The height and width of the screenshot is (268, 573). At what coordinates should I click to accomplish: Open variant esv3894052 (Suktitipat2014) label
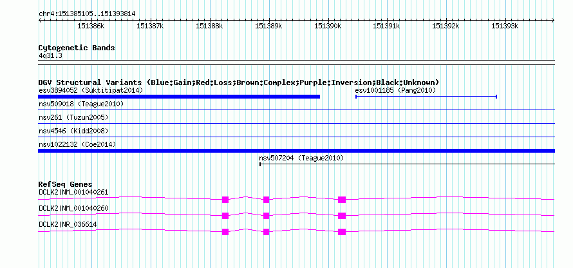pos(91,90)
